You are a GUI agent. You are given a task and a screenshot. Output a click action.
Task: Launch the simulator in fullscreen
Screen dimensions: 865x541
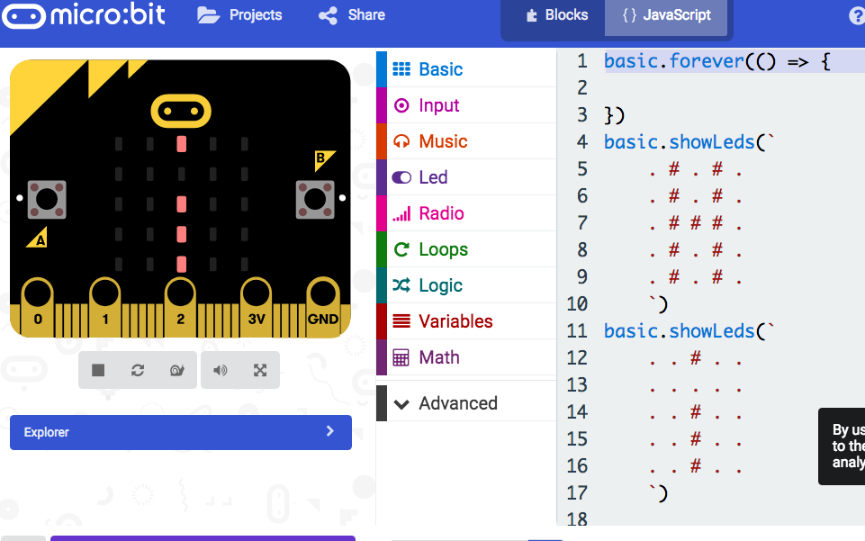[260, 370]
